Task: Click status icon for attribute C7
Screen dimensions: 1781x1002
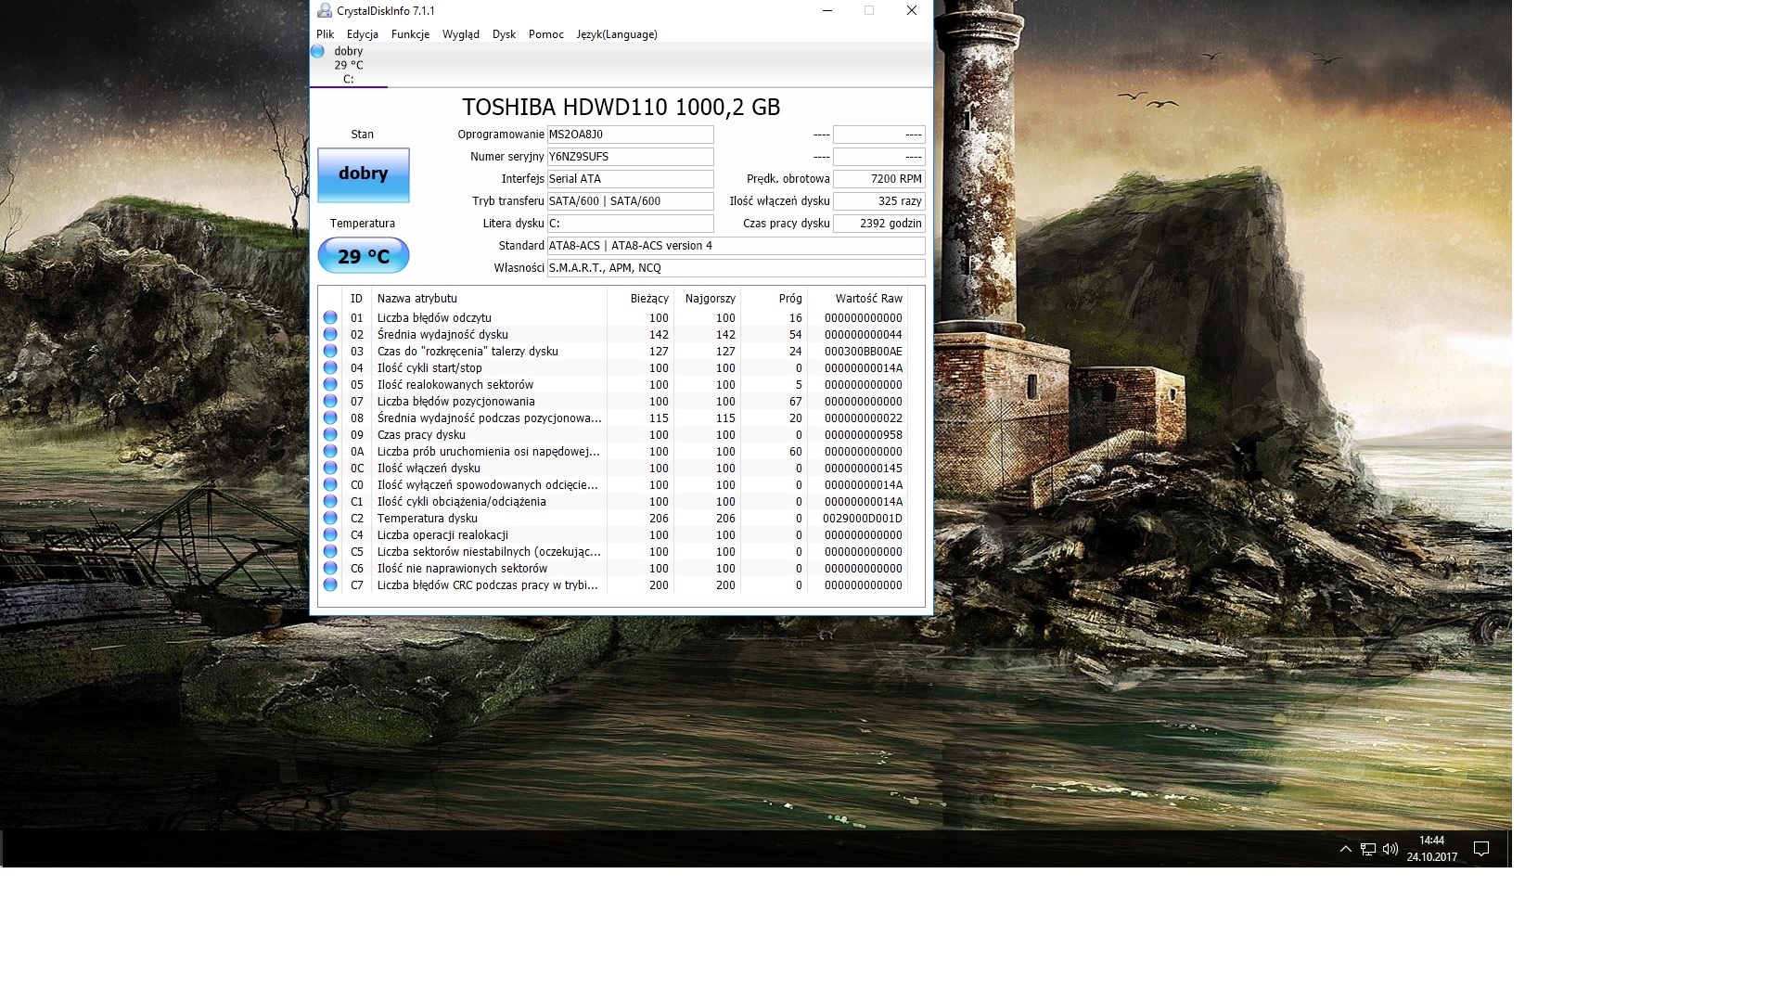Action: (x=330, y=584)
